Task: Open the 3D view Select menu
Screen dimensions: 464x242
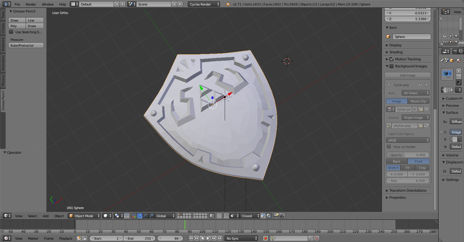Action: coord(32,216)
